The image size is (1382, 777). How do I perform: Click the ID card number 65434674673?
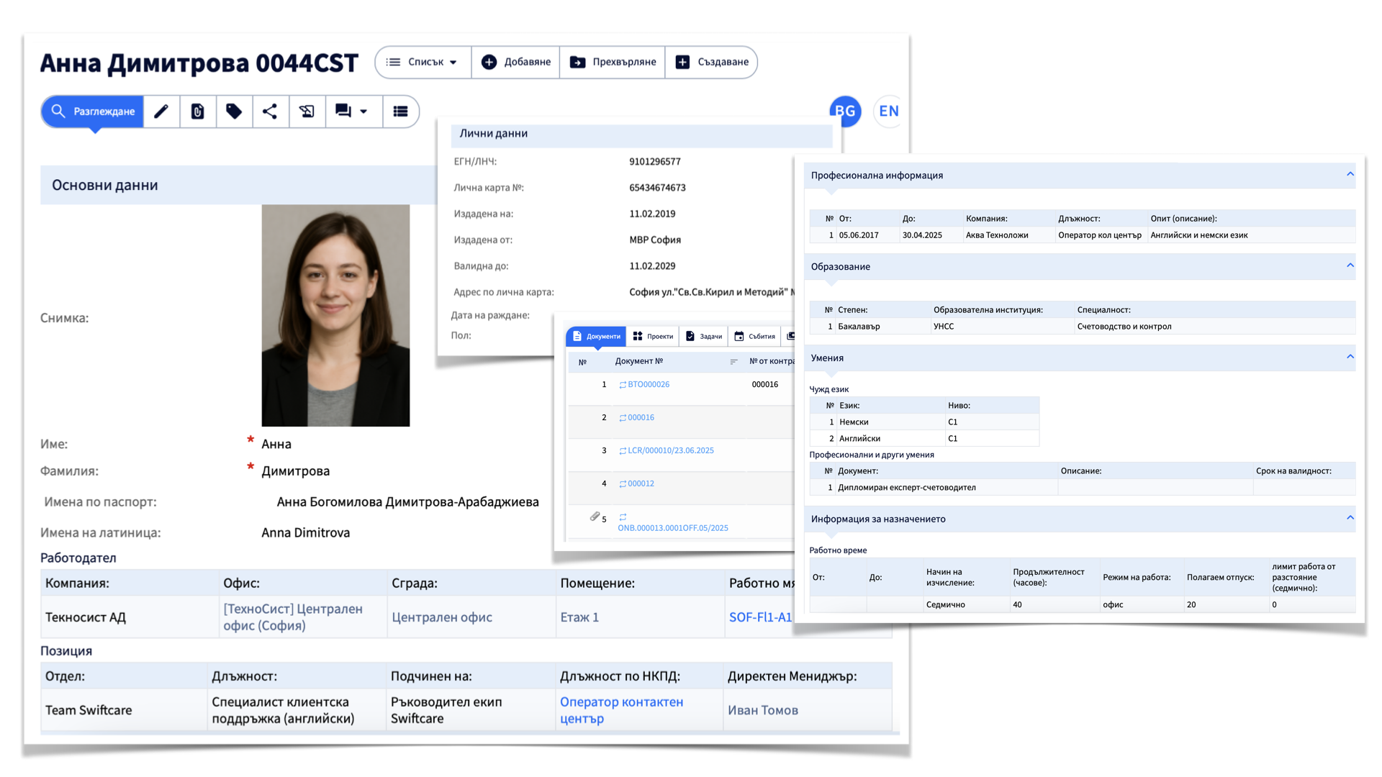657,188
